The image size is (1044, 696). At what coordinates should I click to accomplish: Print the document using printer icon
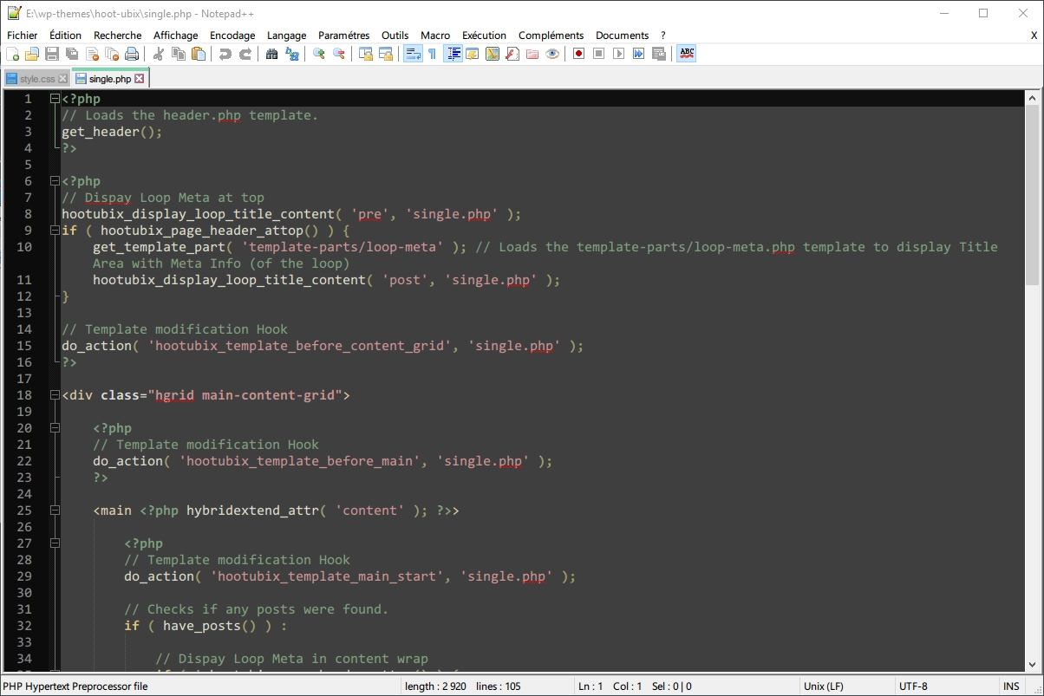[x=132, y=54]
